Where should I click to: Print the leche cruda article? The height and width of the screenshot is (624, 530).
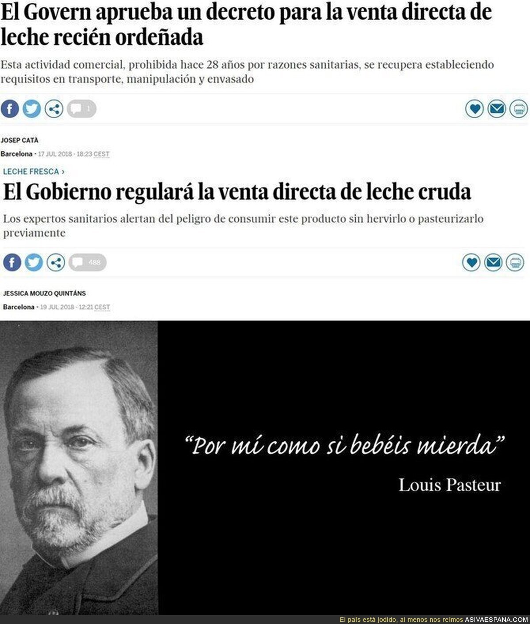[x=515, y=263]
